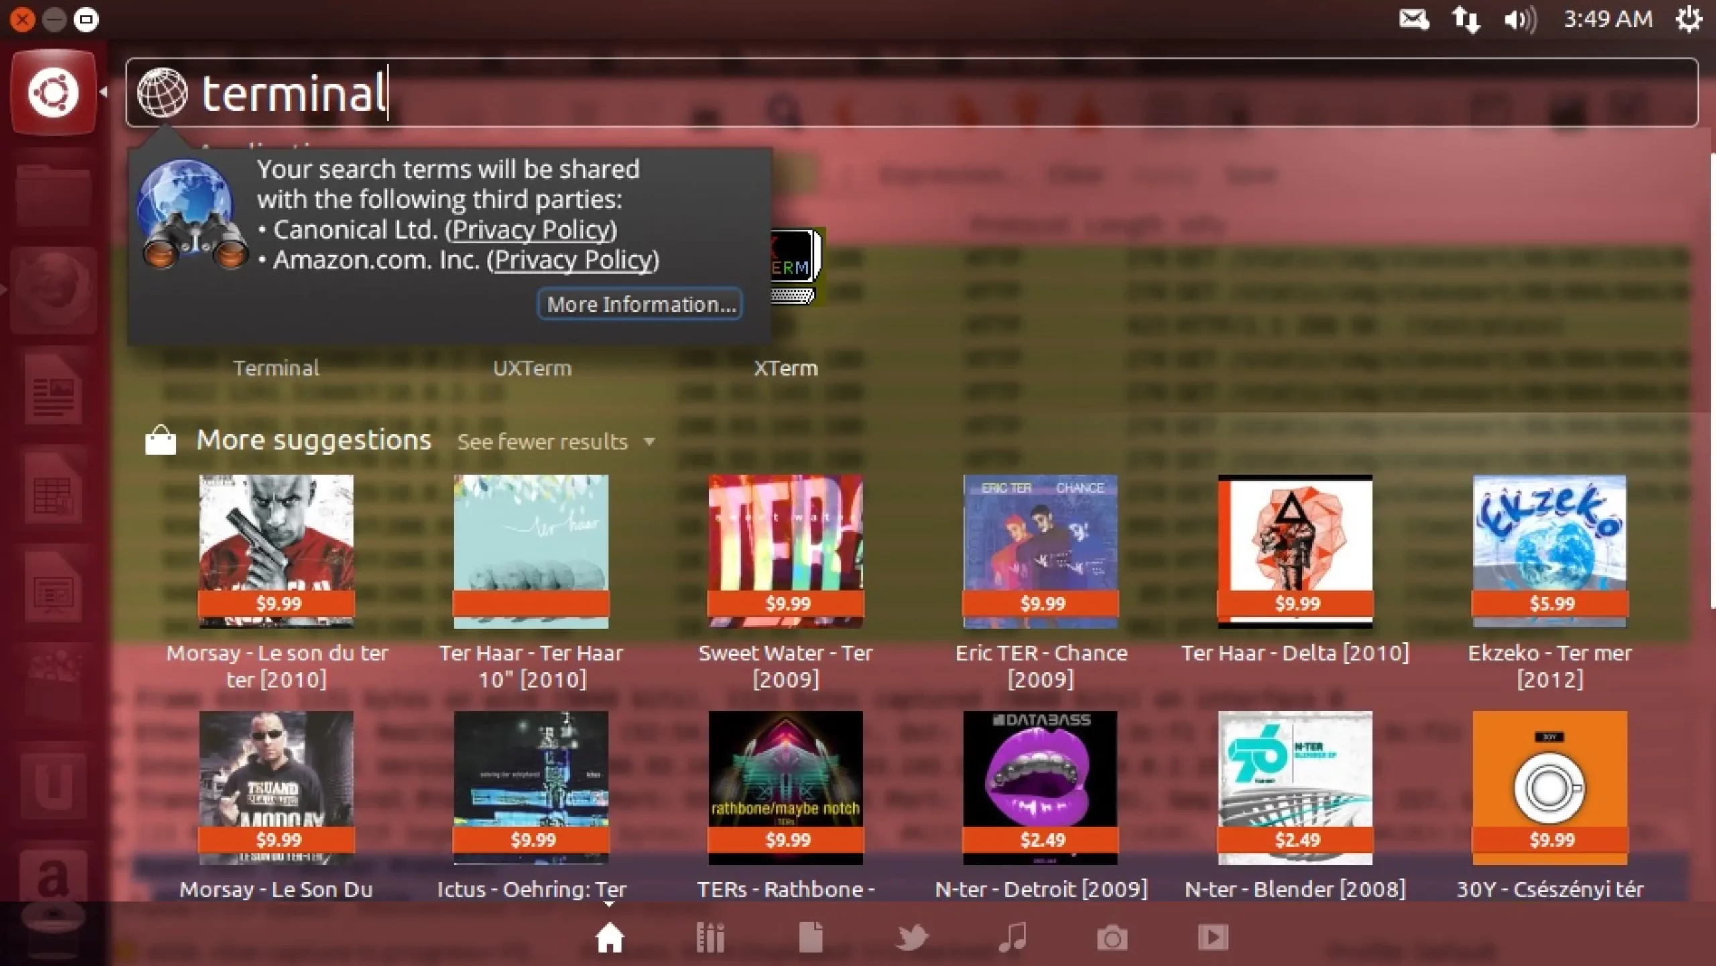Switch to the Applications lens icon
Viewport: 1716px width, 966px height.
tap(710, 937)
